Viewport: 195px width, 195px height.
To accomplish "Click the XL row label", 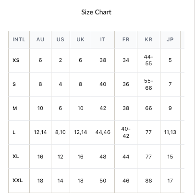I will [x=16, y=156].
